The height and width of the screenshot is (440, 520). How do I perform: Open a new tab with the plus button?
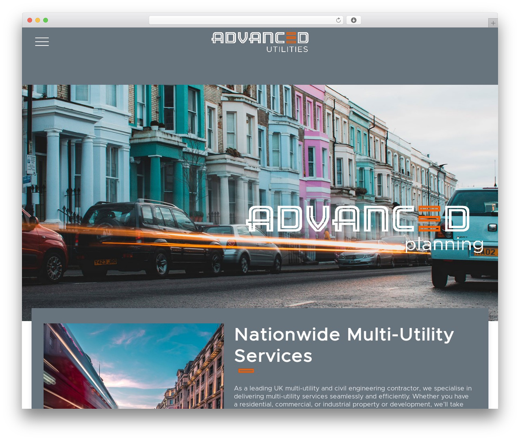(493, 23)
